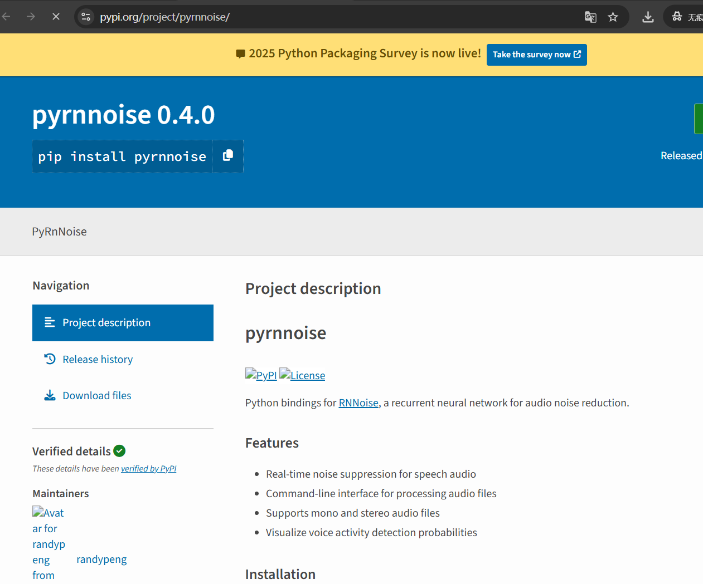Click the License badge link
The height and width of the screenshot is (584, 703).
(x=302, y=375)
